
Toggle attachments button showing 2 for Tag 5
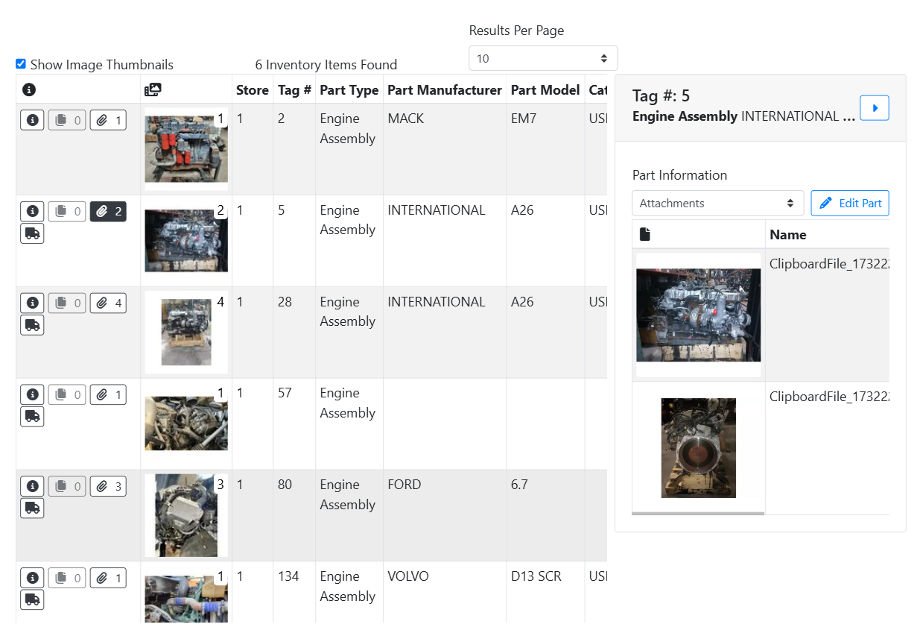point(108,212)
